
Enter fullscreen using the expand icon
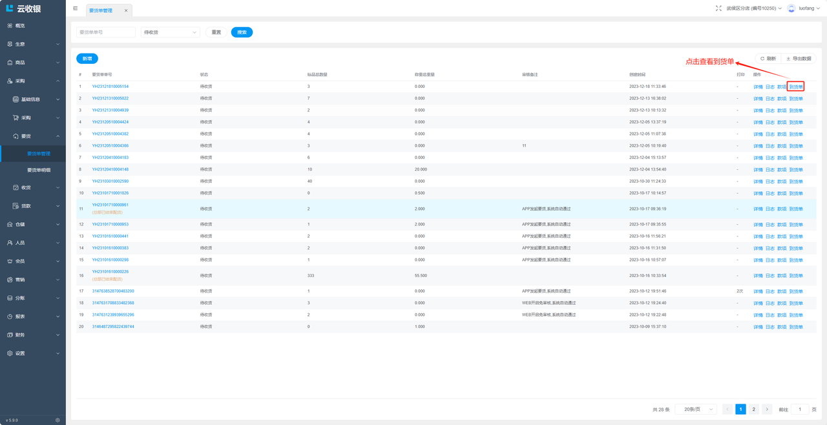click(718, 8)
